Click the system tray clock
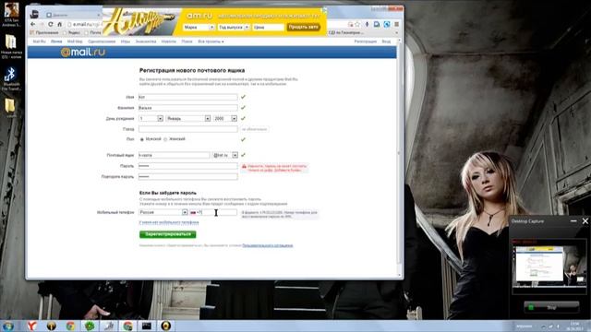This screenshot has width=591, height=332. tap(575, 326)
